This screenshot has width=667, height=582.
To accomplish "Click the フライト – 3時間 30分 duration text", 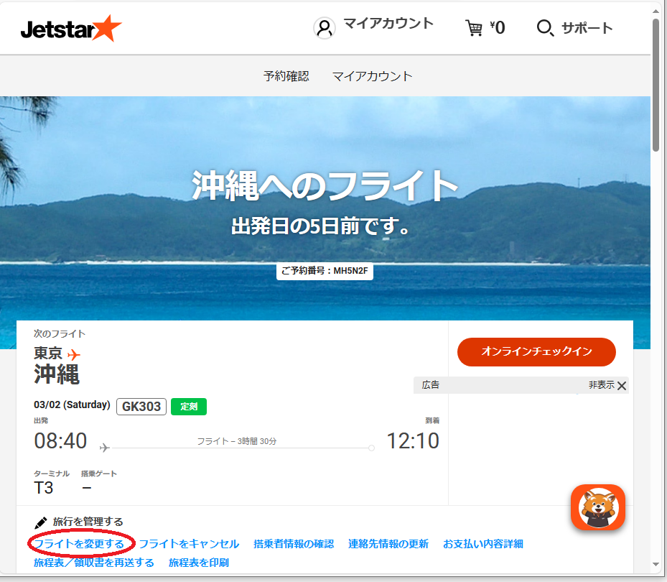I will coord(236,441).
